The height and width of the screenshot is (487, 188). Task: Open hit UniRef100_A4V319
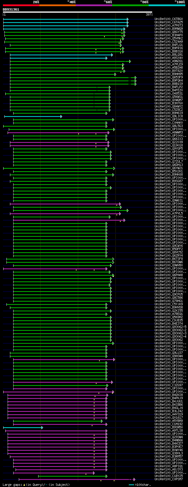[x=169, y=415]
